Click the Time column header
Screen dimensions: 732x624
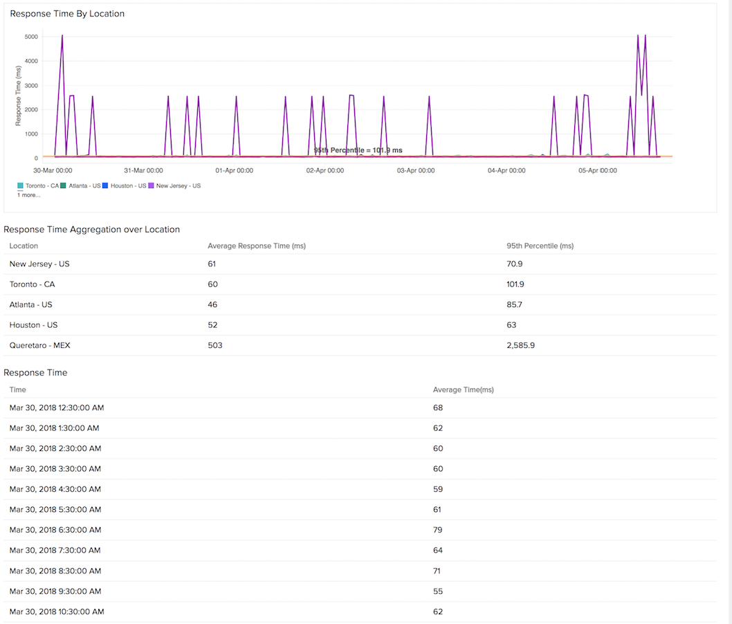click(x=17, y=389)
